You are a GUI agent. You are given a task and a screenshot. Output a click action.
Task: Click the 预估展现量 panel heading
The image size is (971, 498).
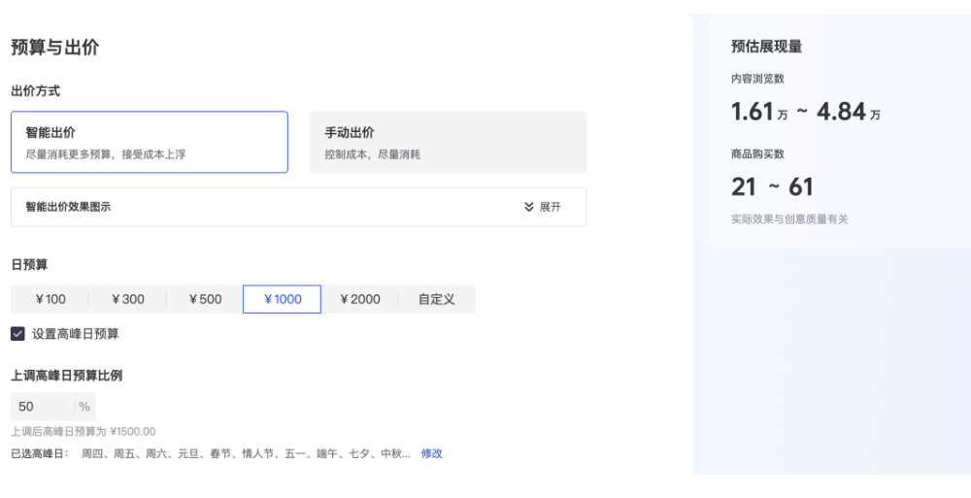[x=767, y=47]
